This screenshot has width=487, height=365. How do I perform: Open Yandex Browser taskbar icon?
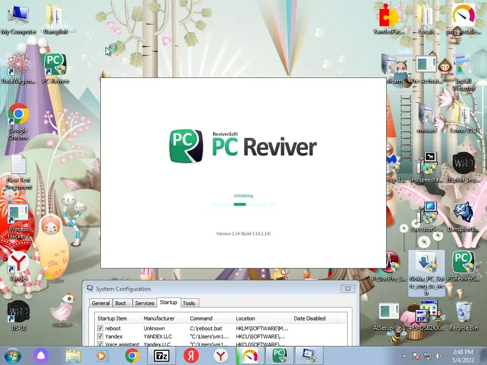(x=221, y=355)
